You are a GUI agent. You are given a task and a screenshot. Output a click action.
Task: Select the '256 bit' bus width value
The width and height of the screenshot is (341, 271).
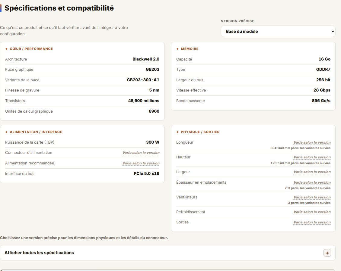323,80
